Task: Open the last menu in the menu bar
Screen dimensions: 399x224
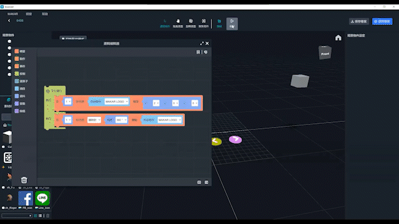Action: pos(45,14)
